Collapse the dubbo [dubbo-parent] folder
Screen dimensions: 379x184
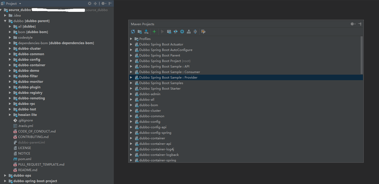point(5,21)
